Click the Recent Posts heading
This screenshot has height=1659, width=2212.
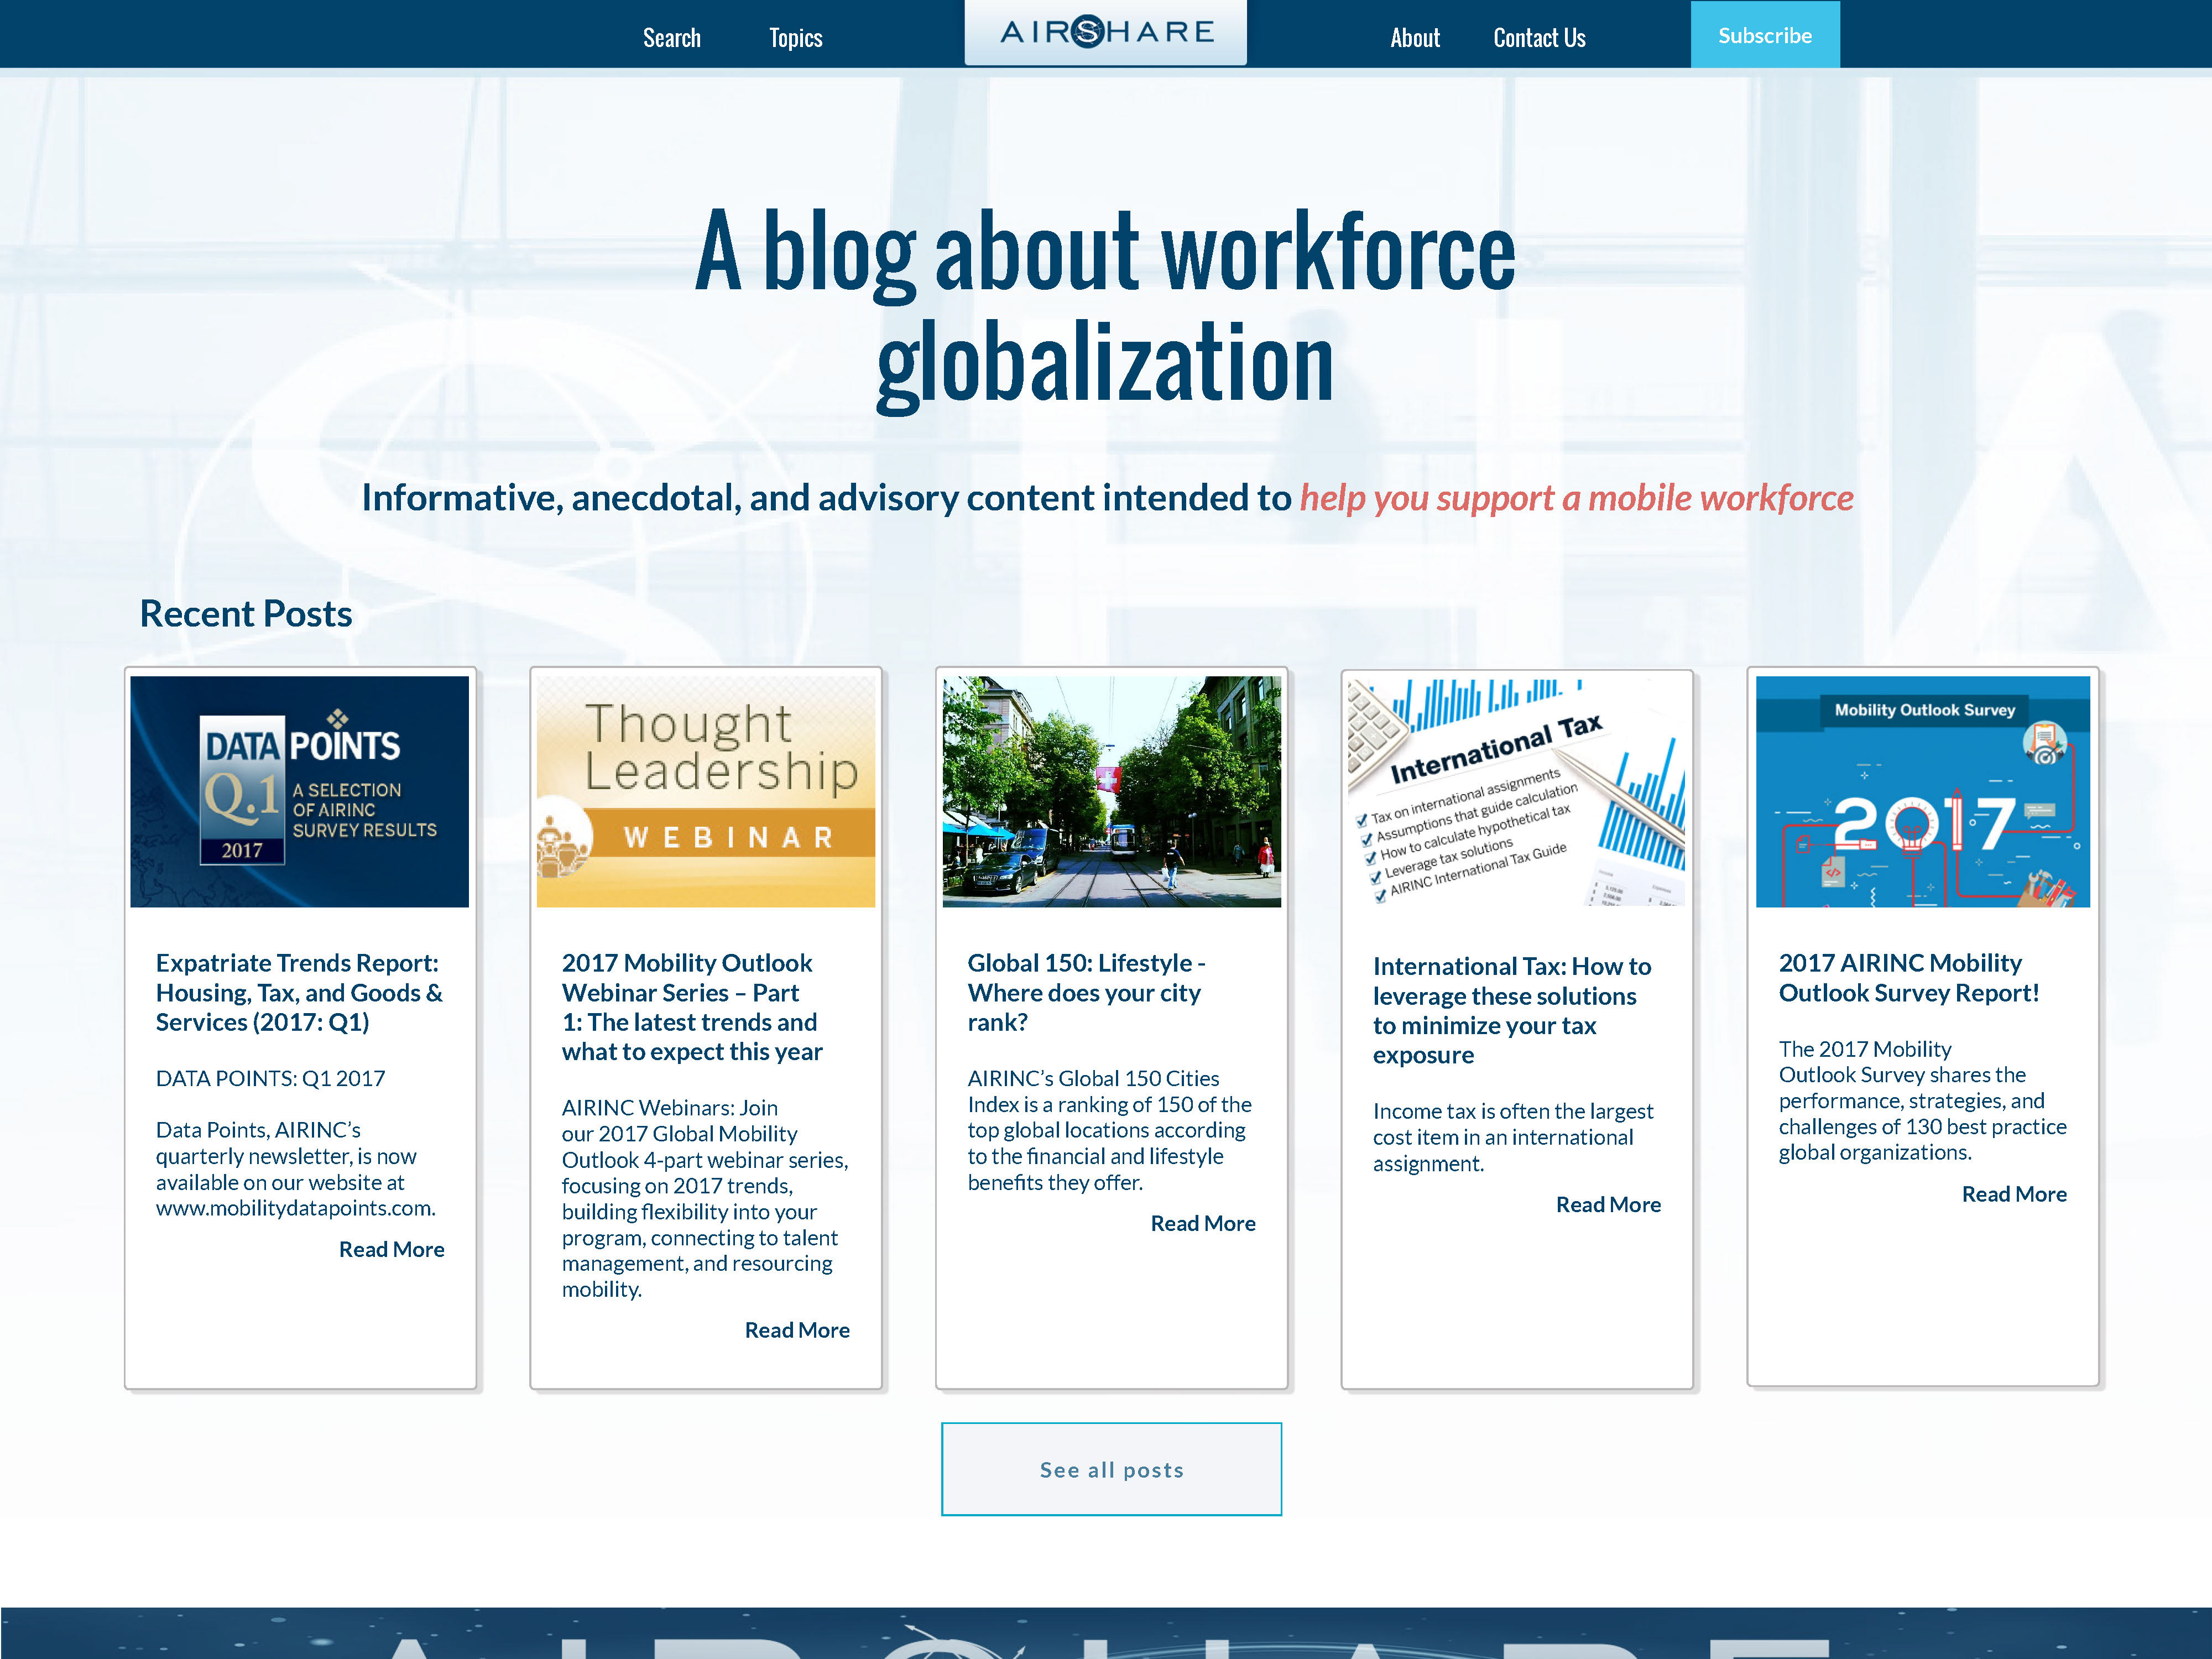click(246, 613)
